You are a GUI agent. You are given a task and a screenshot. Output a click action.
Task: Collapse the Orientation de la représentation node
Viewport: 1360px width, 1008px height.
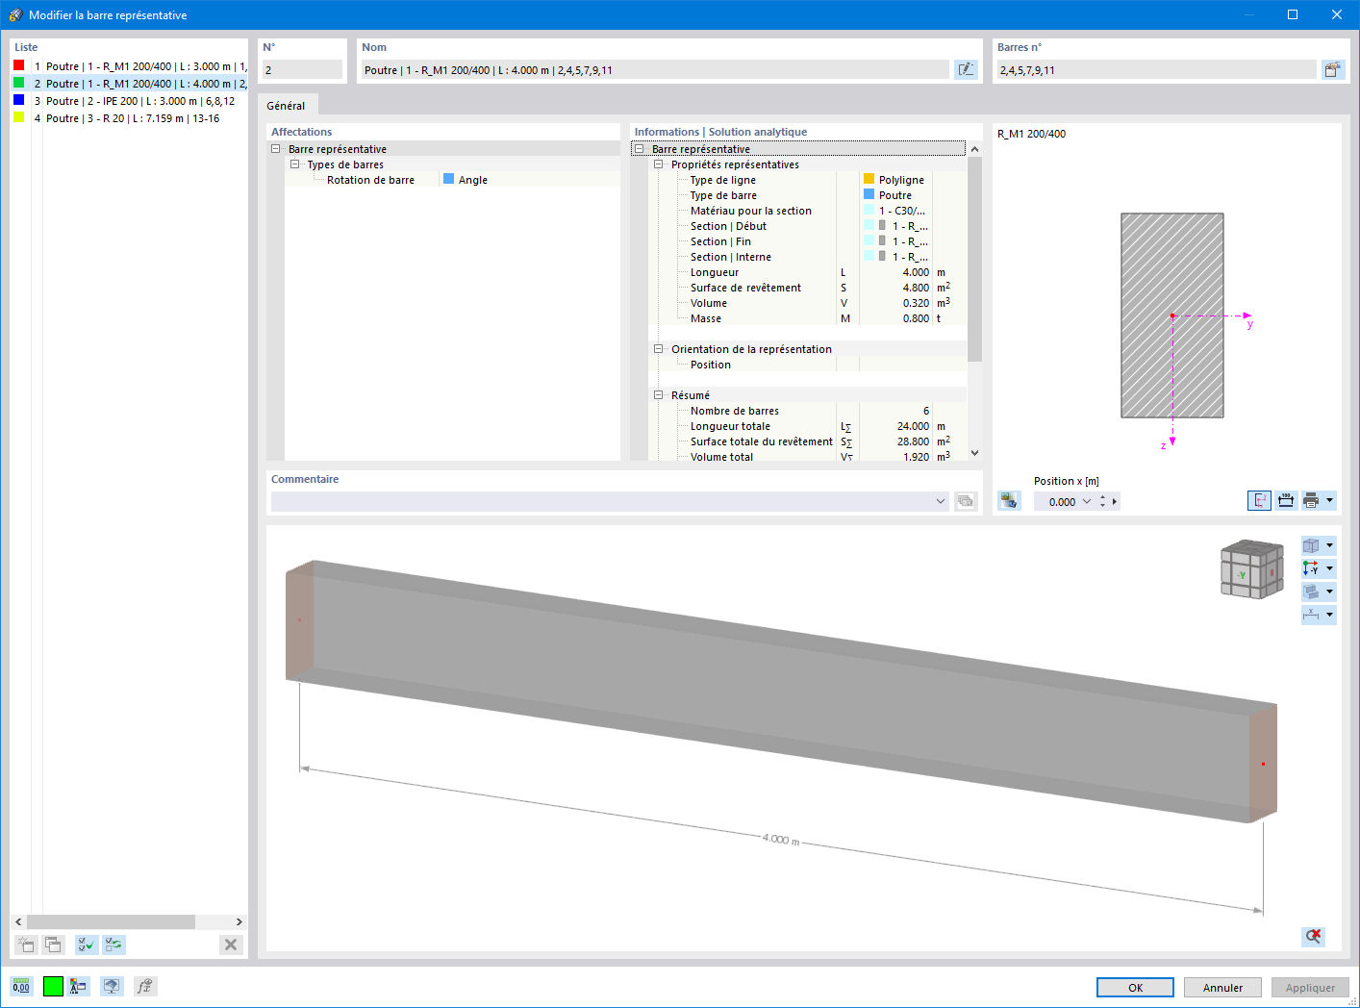[659, 349]
